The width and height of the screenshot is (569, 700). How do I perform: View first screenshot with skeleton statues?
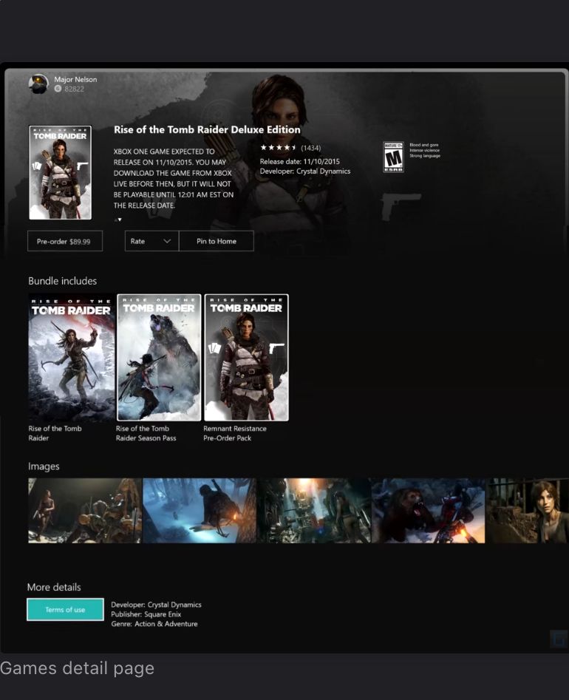tap(85, 510)
